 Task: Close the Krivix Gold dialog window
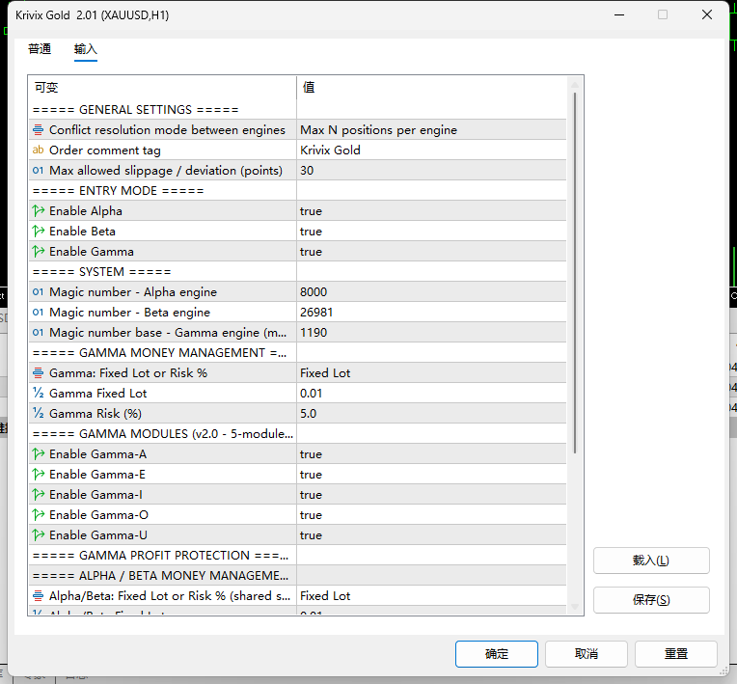706,15
